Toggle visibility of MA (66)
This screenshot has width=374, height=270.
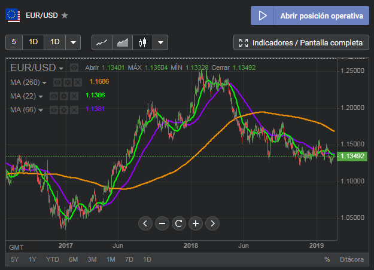click(x=54, y=110)
